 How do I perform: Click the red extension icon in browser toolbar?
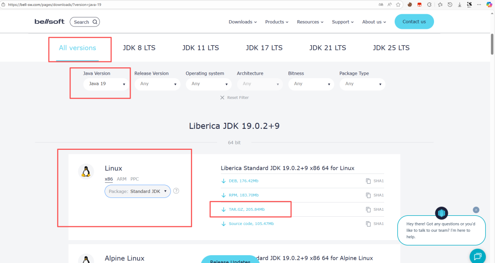[419, 5]
